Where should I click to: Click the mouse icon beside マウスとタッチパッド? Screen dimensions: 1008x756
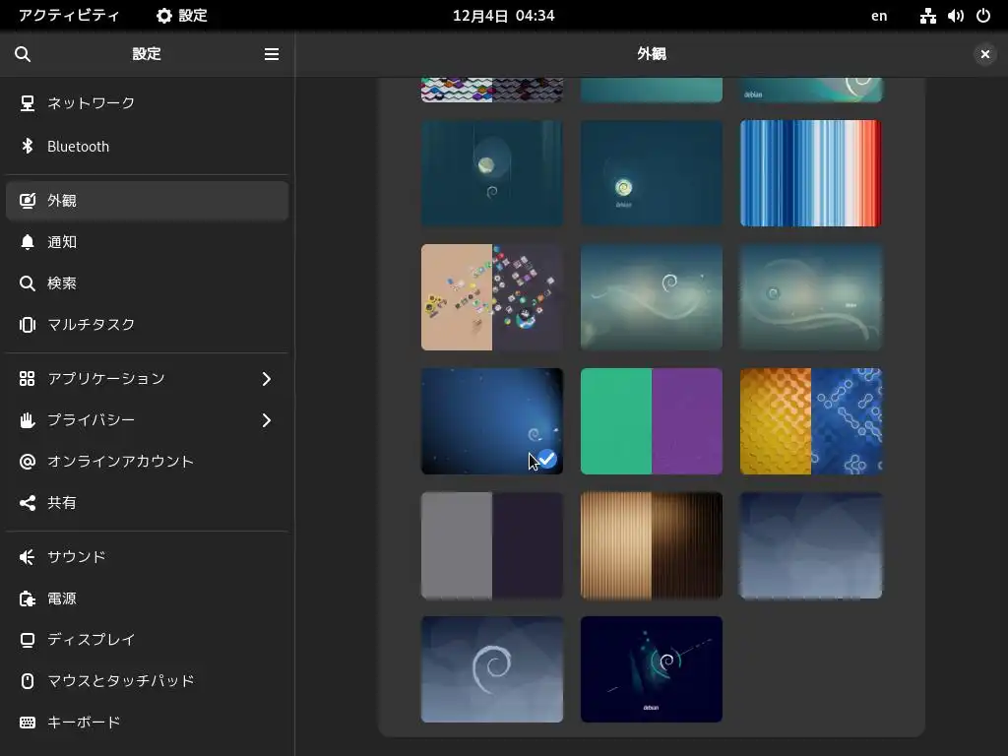(27, 681)
